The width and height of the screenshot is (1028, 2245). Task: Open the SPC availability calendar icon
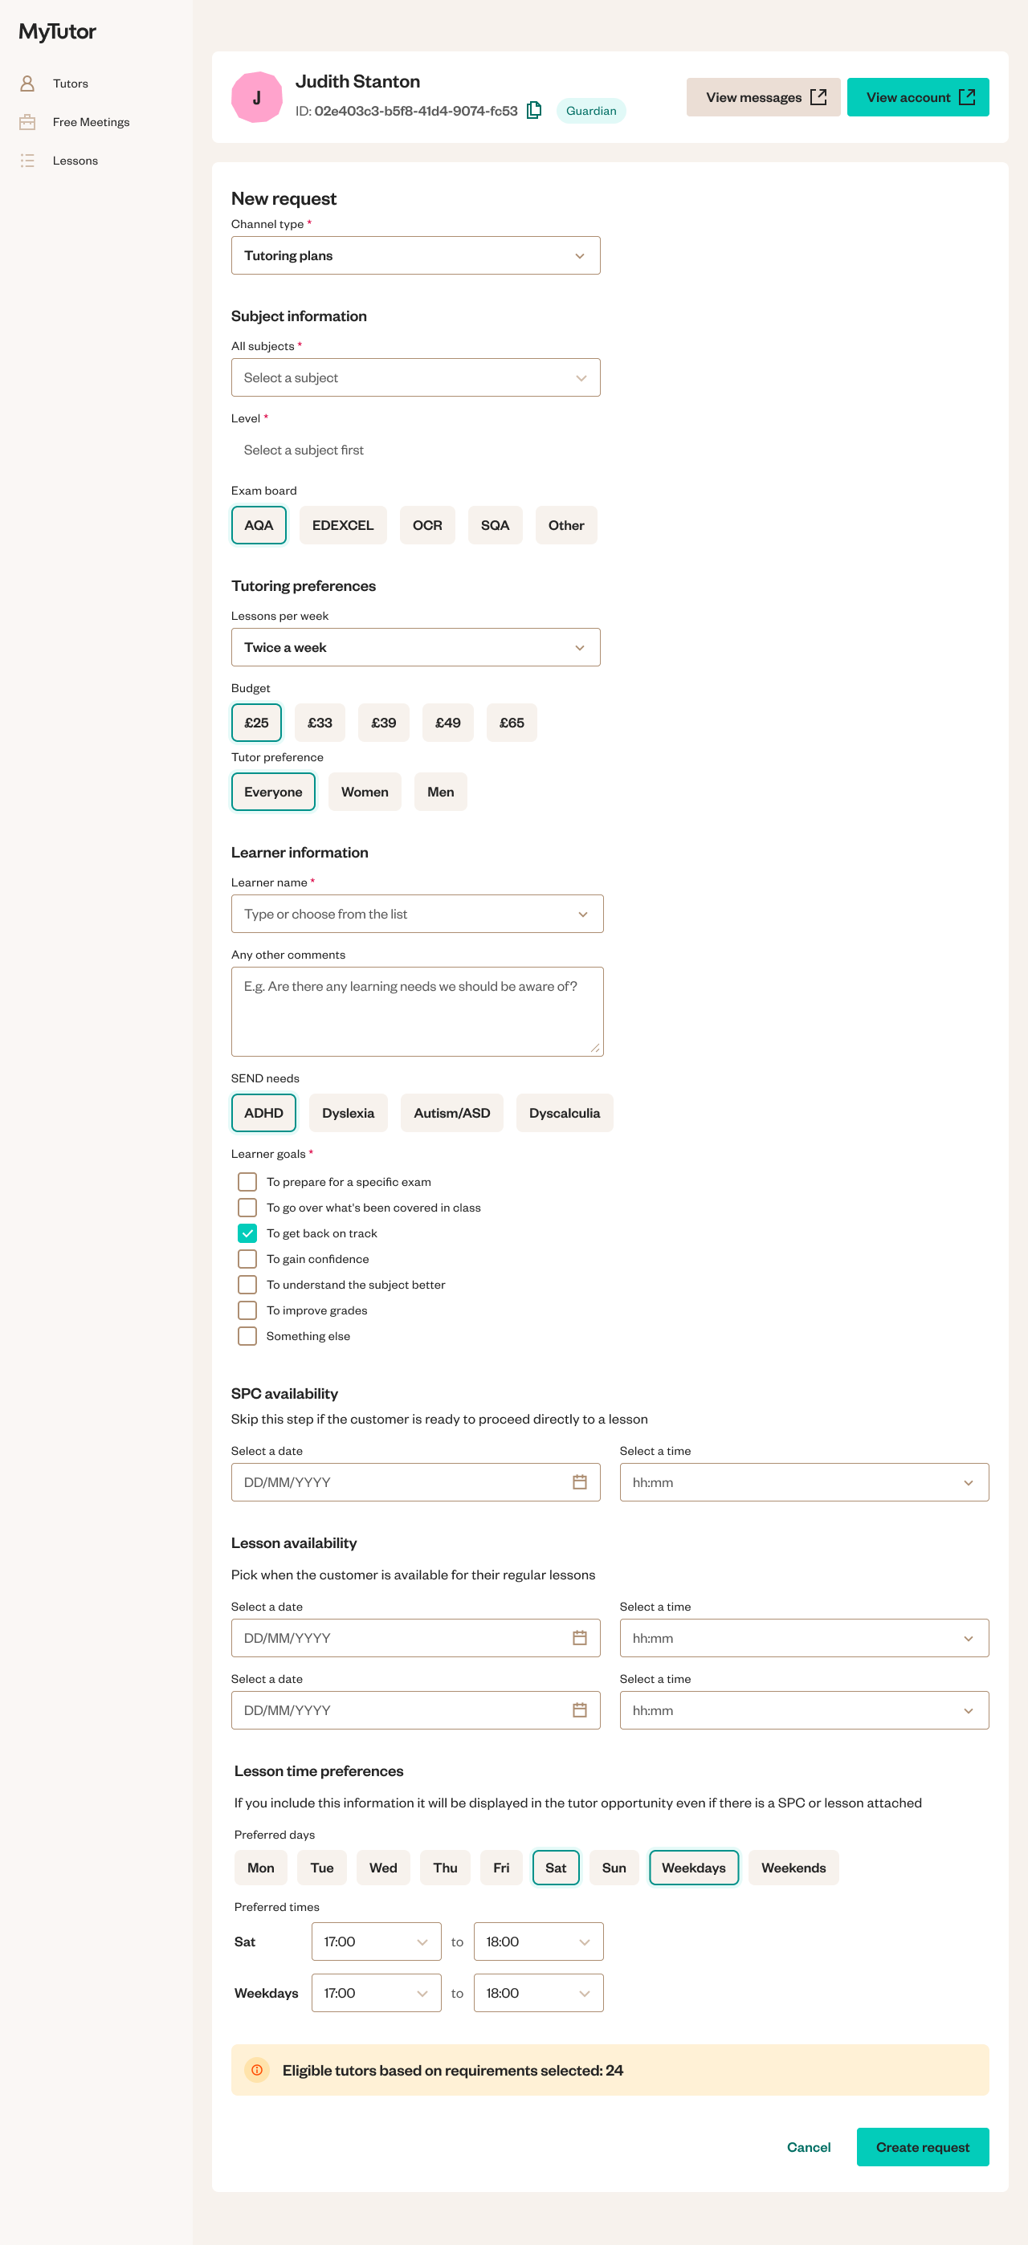tap(580, 1482)
